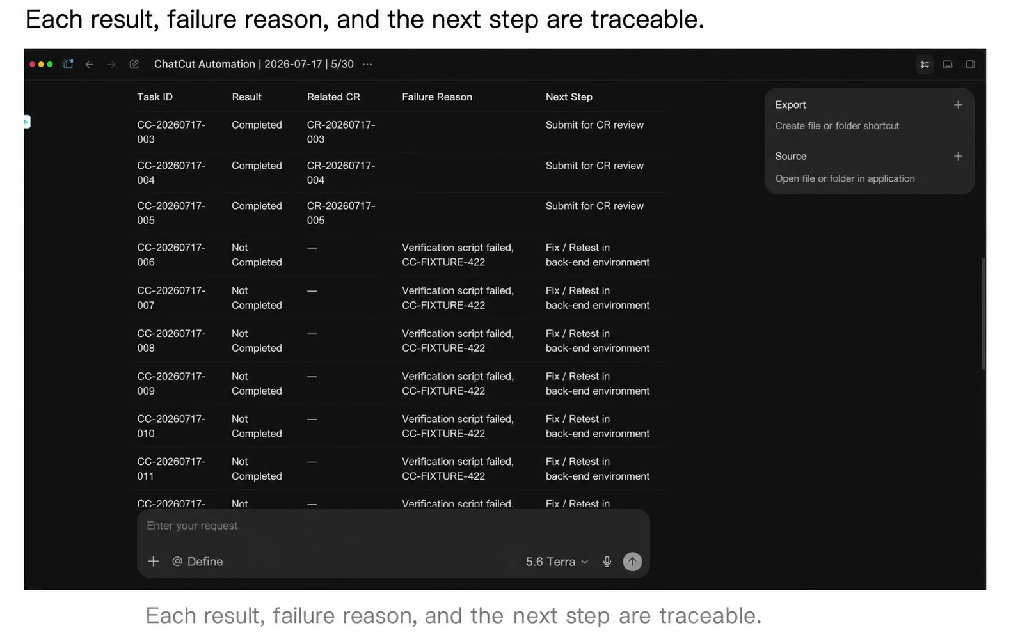Click the back arrow in title bar
This screenshot has width=1011, height=637.
coord(90,64)
